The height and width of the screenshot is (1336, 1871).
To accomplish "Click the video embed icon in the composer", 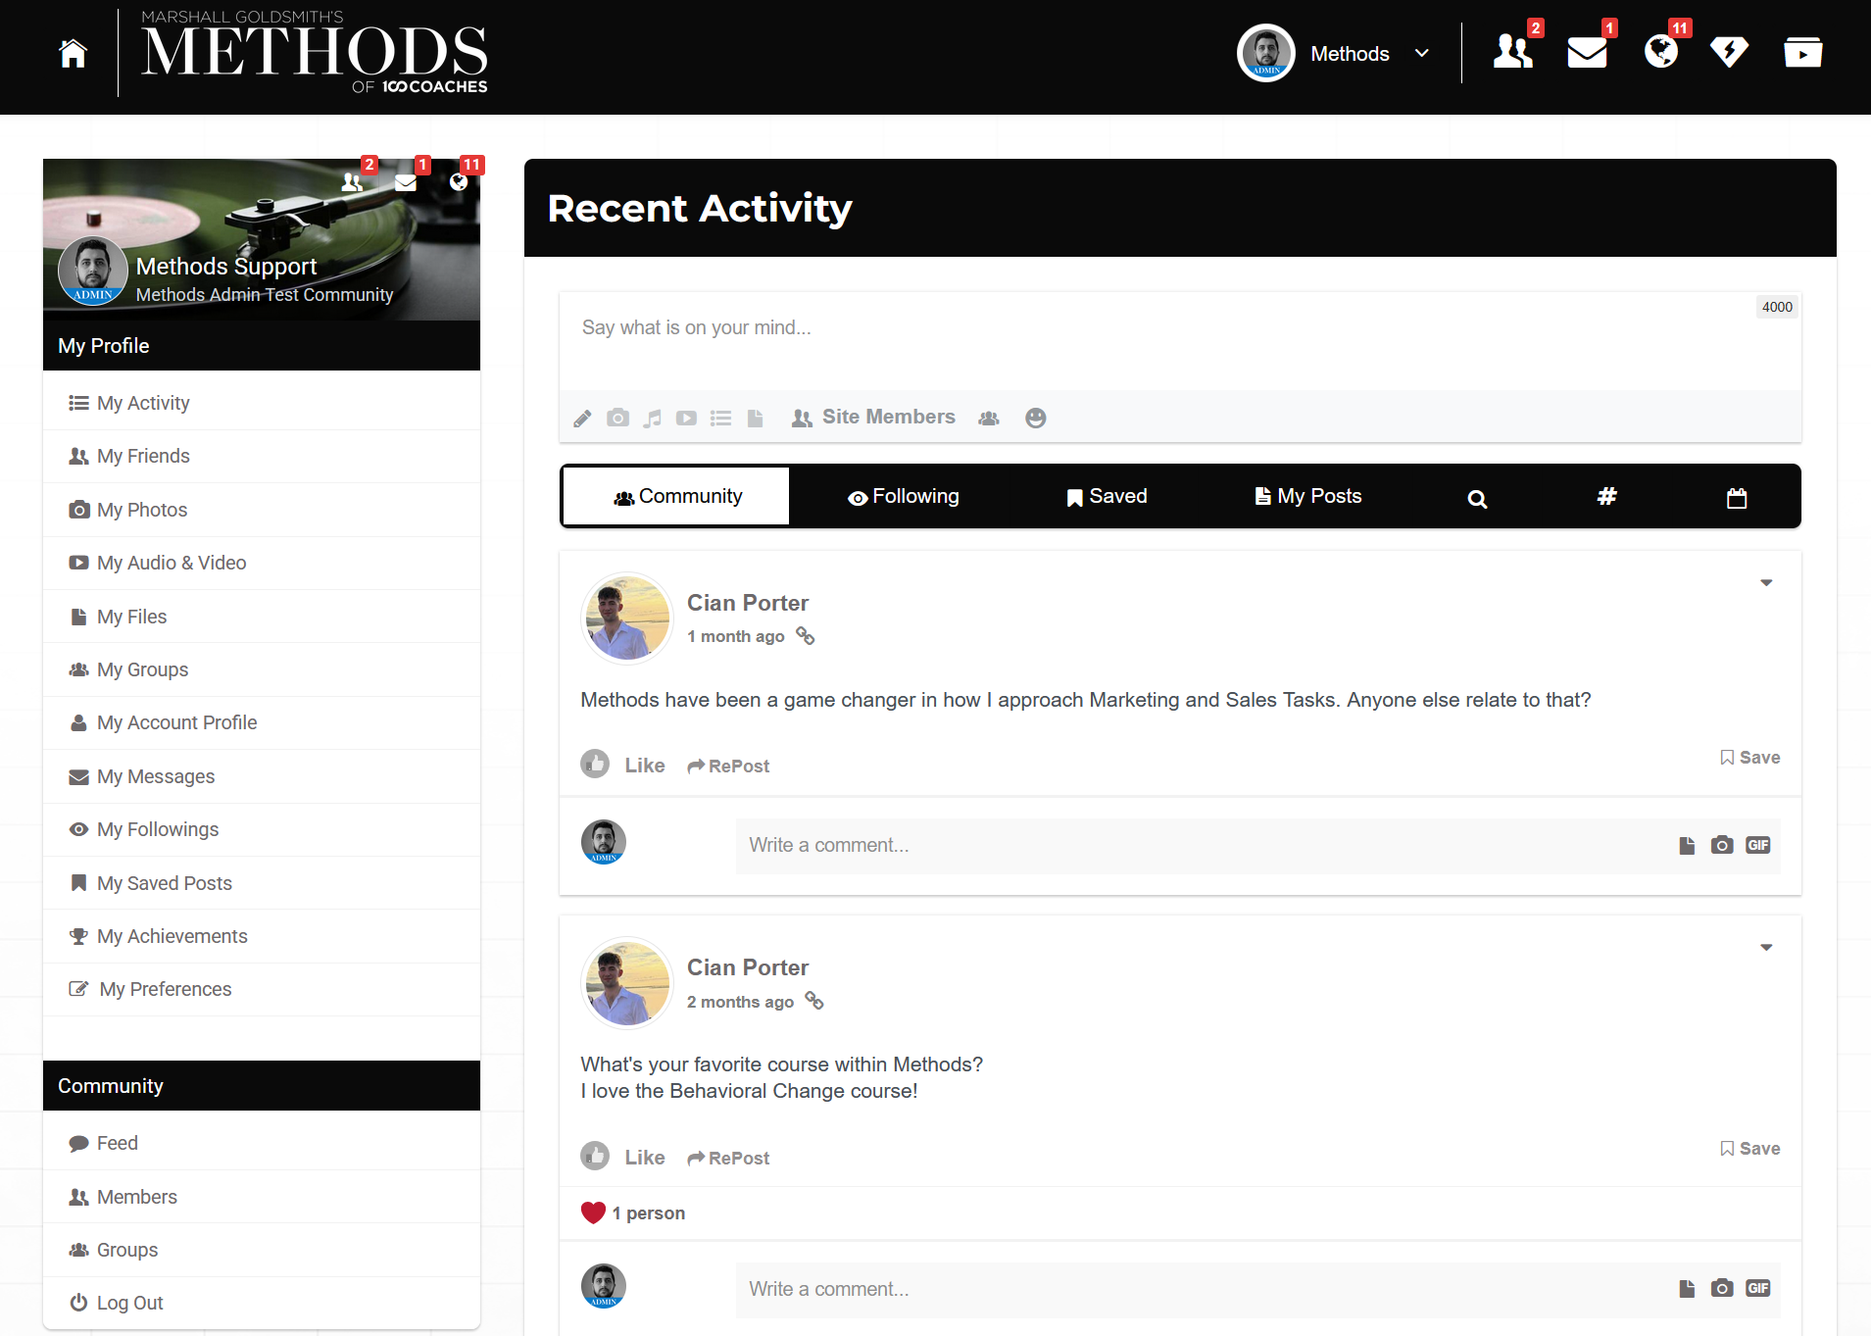I will (x=686, y=418).
